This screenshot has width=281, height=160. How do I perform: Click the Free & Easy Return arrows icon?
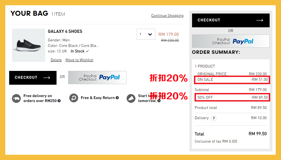[x=74, y=98]
